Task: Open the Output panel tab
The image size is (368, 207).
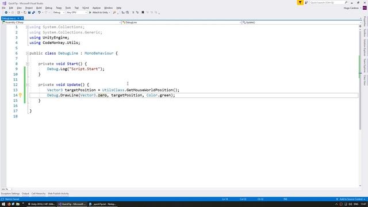Action: tap(25, 194)
